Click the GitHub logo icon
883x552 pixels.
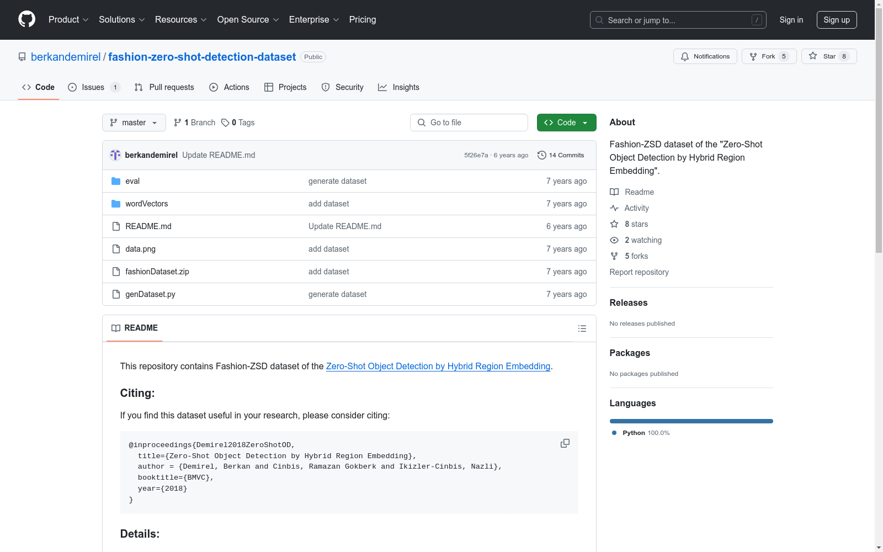coord(26,19)
